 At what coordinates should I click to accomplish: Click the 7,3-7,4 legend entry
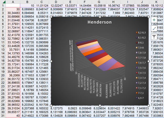(141, 78)
